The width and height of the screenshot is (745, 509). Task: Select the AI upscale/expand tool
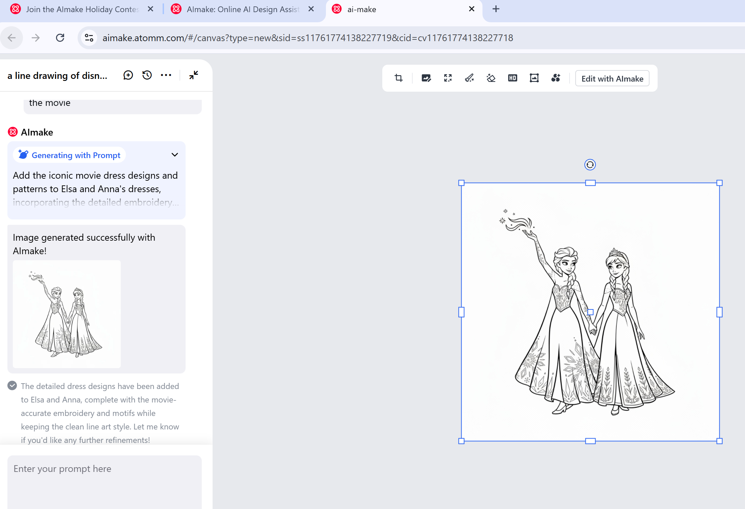(x=448, y=78)
